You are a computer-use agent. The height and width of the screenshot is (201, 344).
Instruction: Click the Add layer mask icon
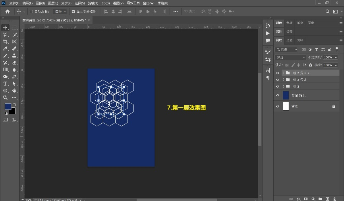pos(305,199)
